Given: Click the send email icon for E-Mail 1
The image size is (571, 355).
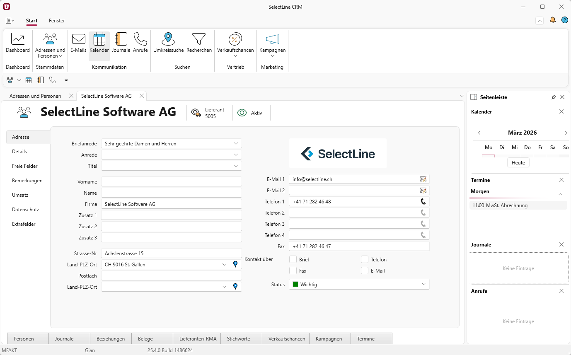Looking at the screenshot, I should pyautogui.click(x=423, y=179).
